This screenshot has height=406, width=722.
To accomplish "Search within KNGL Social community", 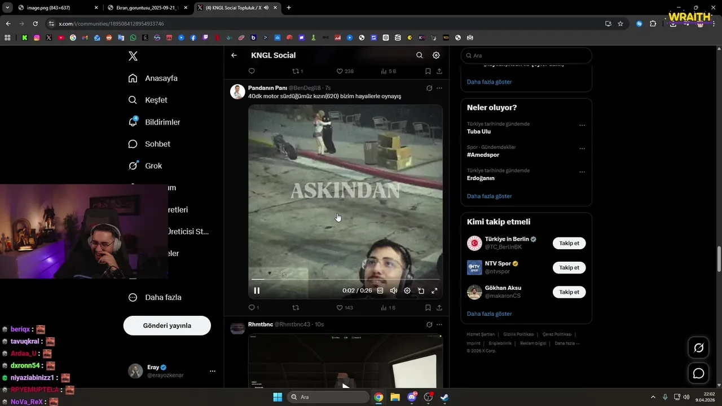I will tap(419, 55).
